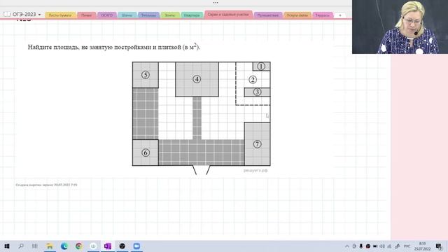
Task: Switch to the Теплицы section tab
Action: (148, 15)
